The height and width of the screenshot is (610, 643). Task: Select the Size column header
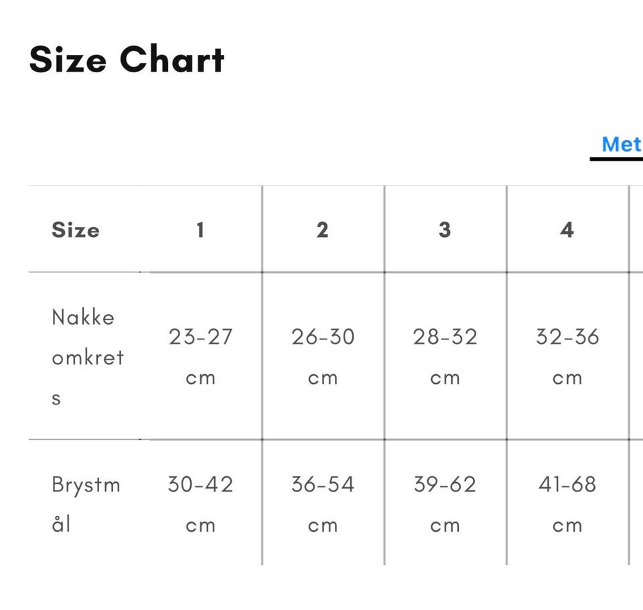(76, 230)
